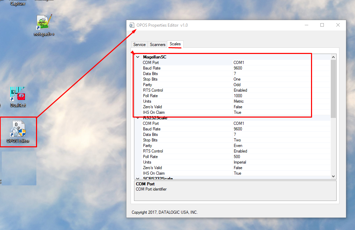Select MagellanSC RTS Control Enabled value
Viewport: 355px width, 230px height.
(x=240, y=90)
